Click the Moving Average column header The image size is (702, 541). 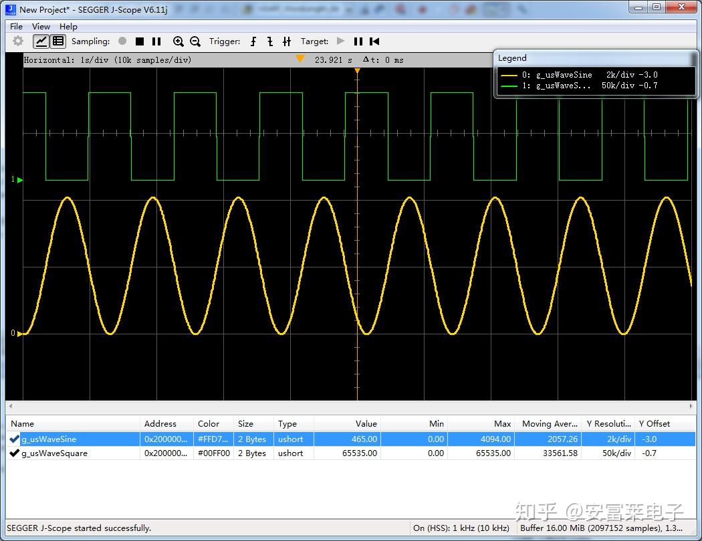click(550, 423)
